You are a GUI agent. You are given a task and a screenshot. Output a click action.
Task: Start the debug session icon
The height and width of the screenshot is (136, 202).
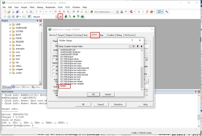(131, 12)
